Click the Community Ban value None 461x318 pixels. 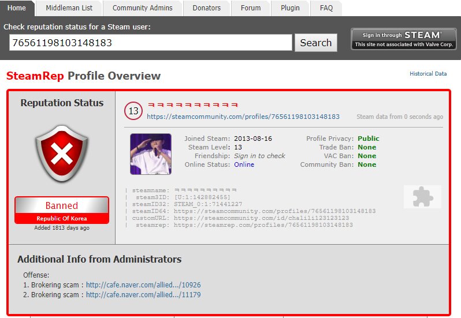pyautogui.click(x=367, y=164)
